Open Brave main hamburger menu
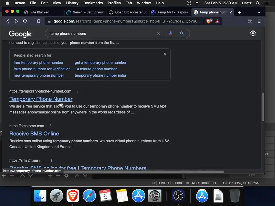 click(259, 21)
